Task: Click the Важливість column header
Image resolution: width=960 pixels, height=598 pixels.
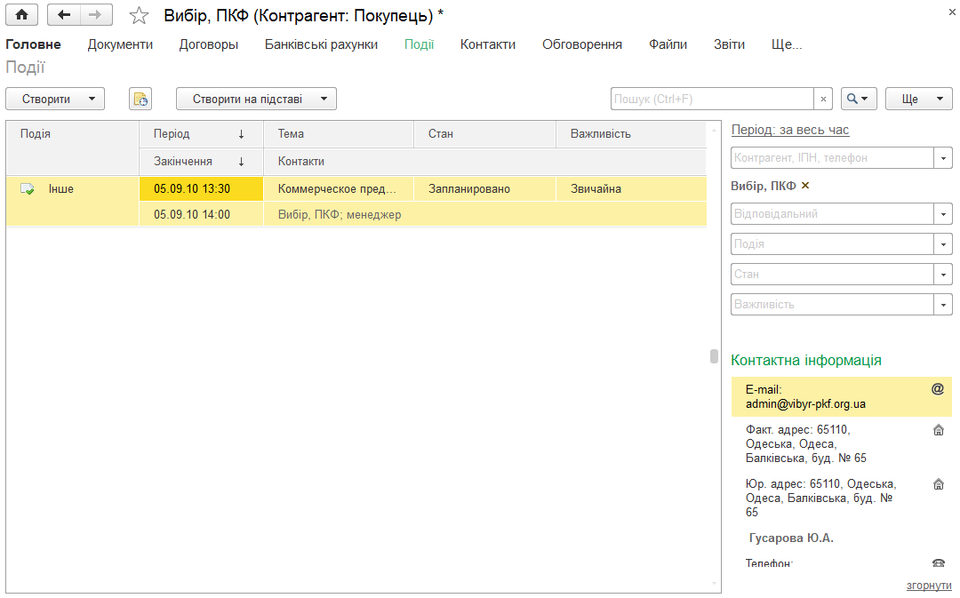Action: coord(631,134)
